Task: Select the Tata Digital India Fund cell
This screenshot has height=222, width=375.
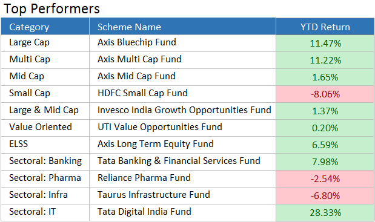Action: tap(182, 212)
